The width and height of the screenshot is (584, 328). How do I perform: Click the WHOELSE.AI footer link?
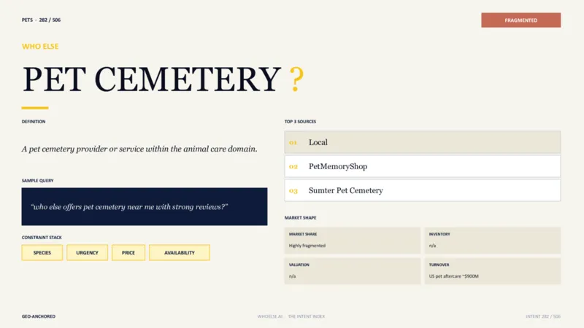pyautogui.click(x=270, y=316)
